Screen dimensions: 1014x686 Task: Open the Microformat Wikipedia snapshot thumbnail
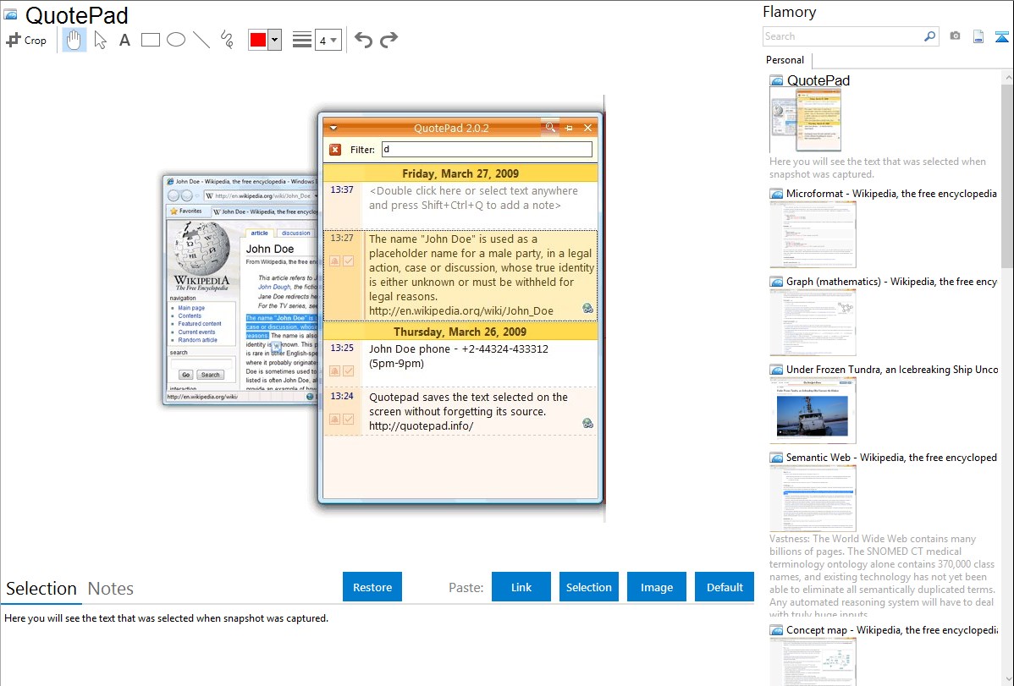[x=813, y=234]
